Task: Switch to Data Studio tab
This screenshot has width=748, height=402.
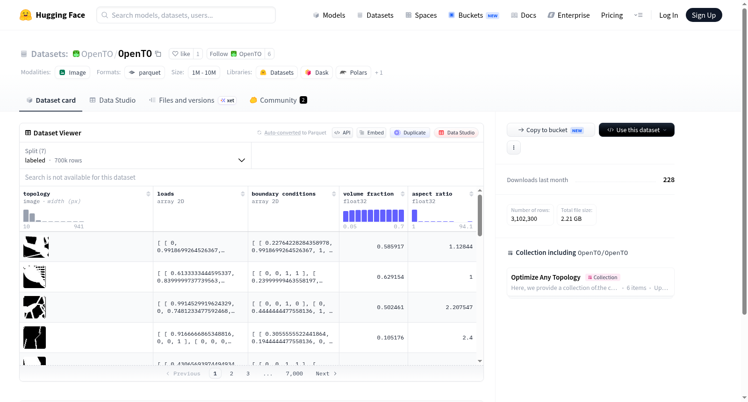Action: (112, 100)
